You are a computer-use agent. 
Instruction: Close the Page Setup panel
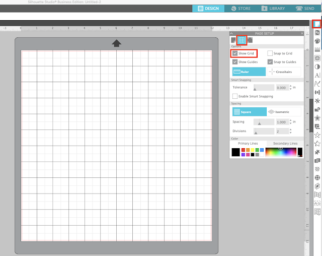pyautogui.click(x=302, y=33)
